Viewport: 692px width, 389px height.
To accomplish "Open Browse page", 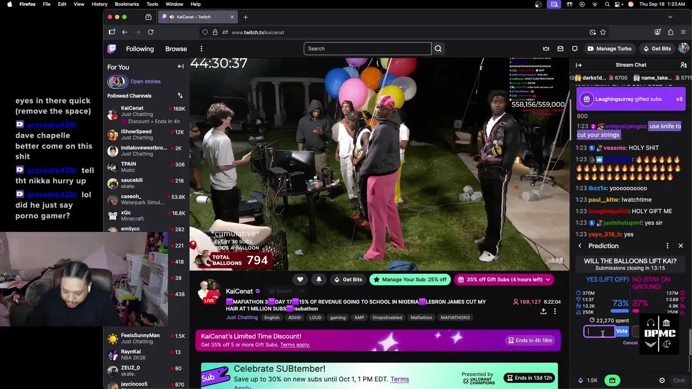I will 176,49.
